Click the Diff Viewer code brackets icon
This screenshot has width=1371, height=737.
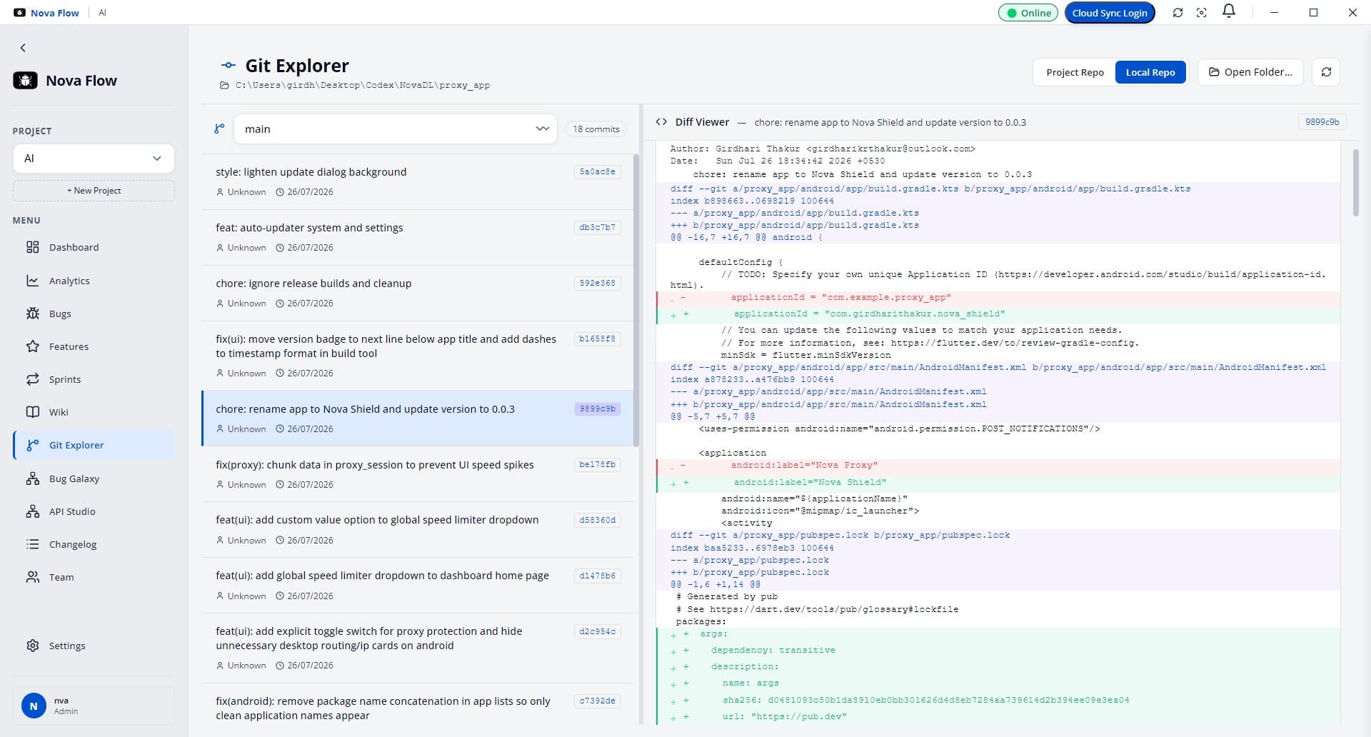click(x=661, y=122)
